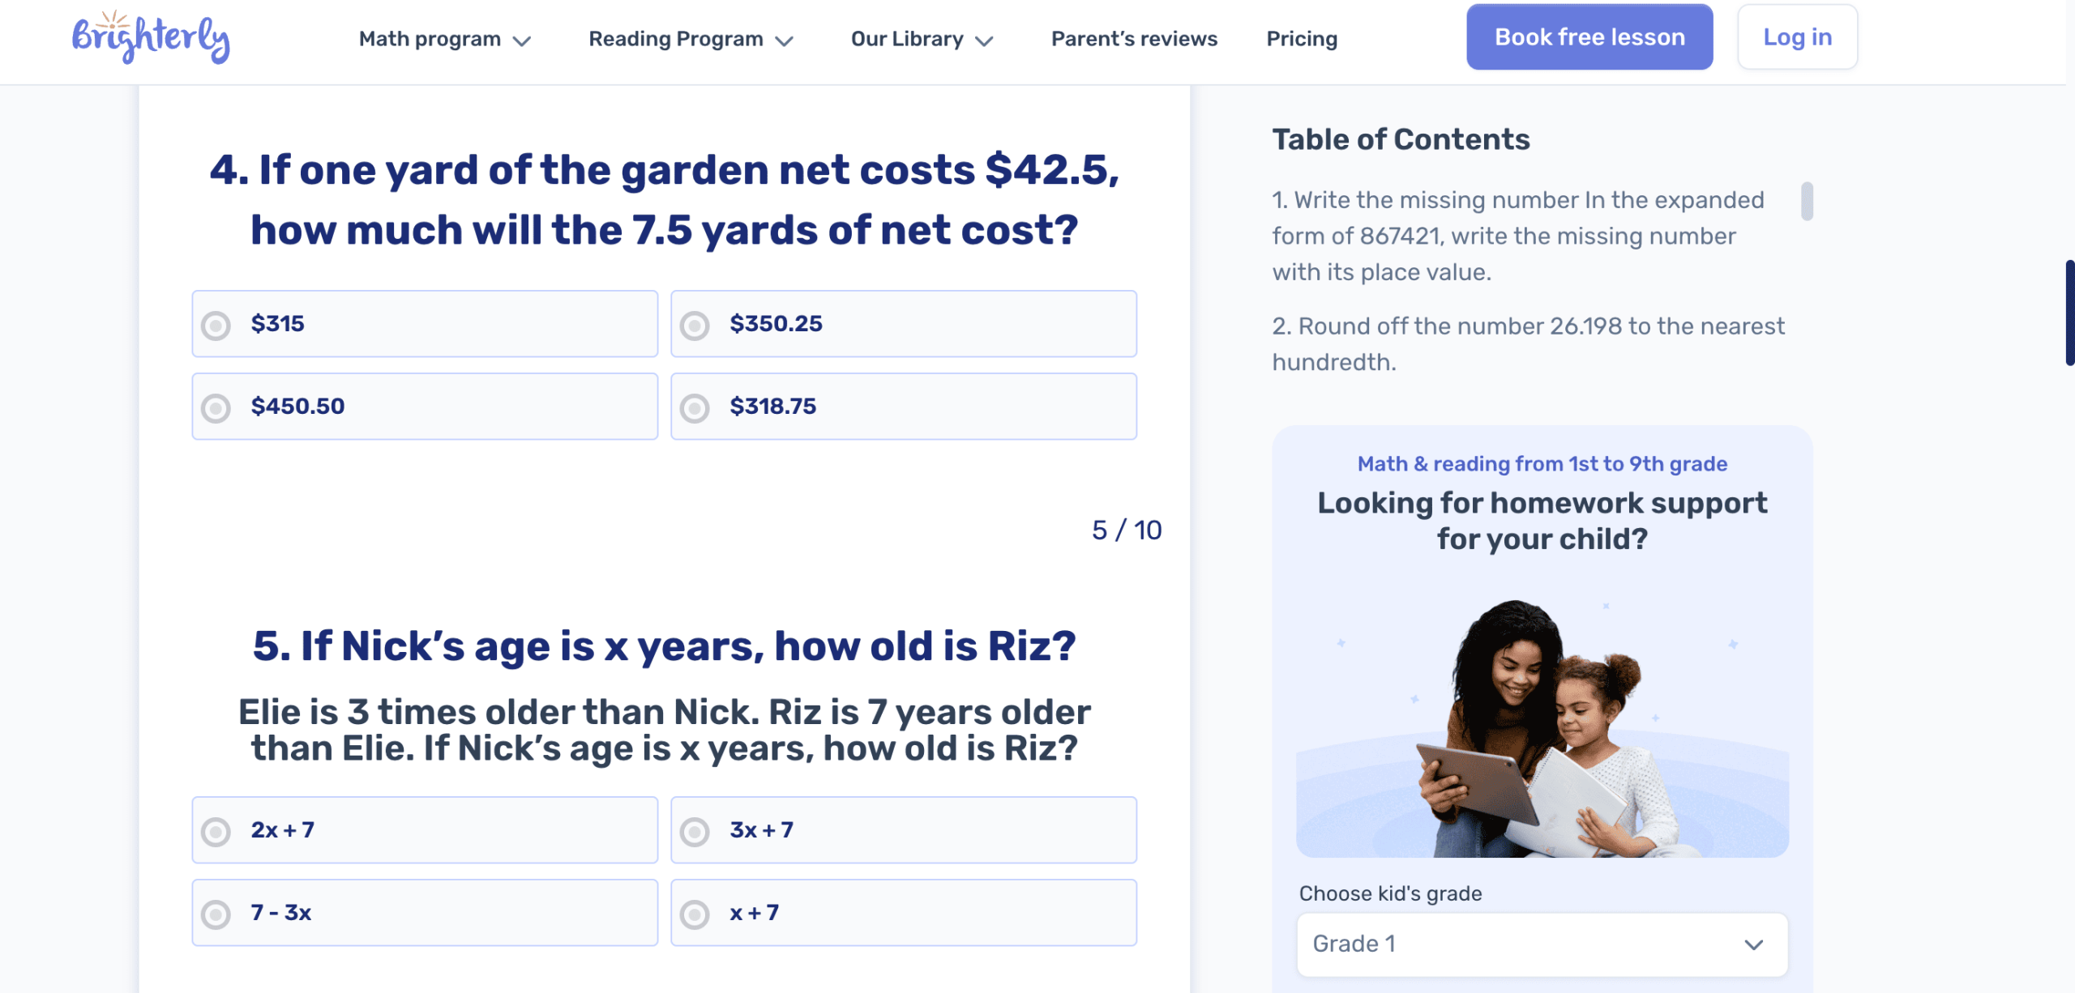2075x993 pixels.
Task: Open the Round off 26.198 contents link
Action: coord(1528,343)
